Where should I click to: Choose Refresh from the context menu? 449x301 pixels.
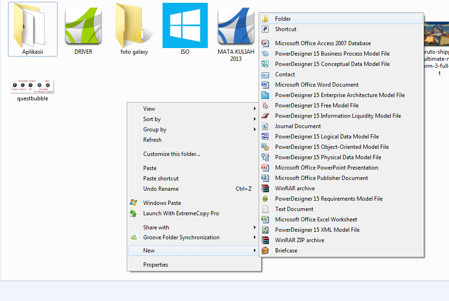(194, 140)
